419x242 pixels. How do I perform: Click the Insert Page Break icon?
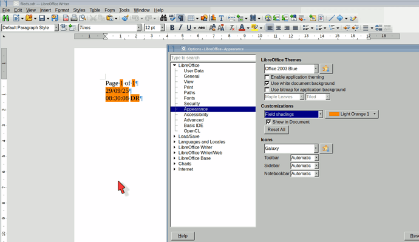(232, 18)
